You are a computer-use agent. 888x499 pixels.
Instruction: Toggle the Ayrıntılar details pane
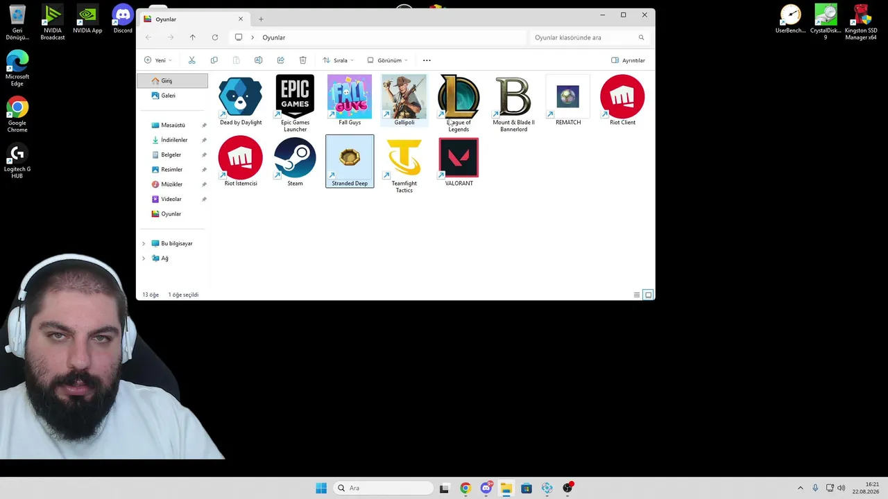(x=628, y=60)
